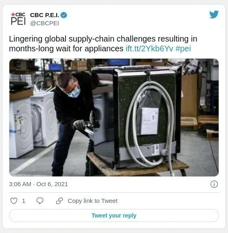Click the reply speech bubble icon
This screenshot has height=233, width=228.
40,201
